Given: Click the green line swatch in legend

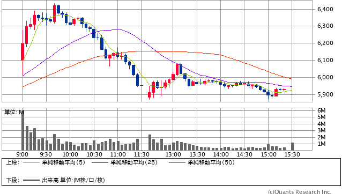Looking at the screenshot, I should [x=32, y=162].
